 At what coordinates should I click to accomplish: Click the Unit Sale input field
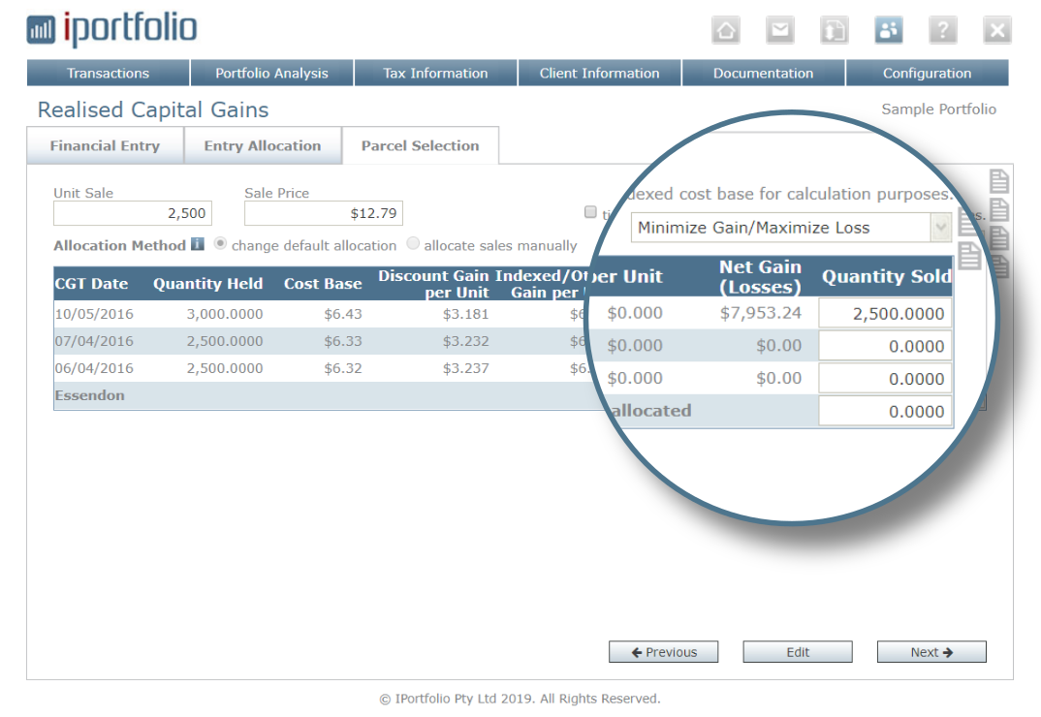(132, 213)
